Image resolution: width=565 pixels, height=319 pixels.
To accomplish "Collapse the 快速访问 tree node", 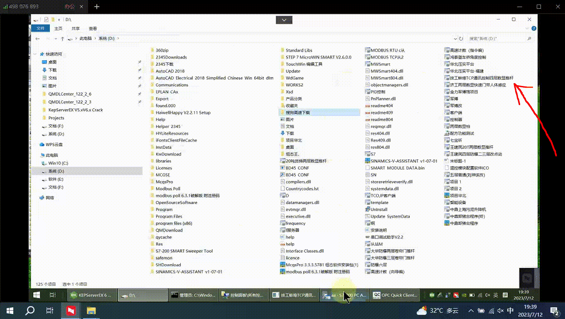I will click(35, 54).
